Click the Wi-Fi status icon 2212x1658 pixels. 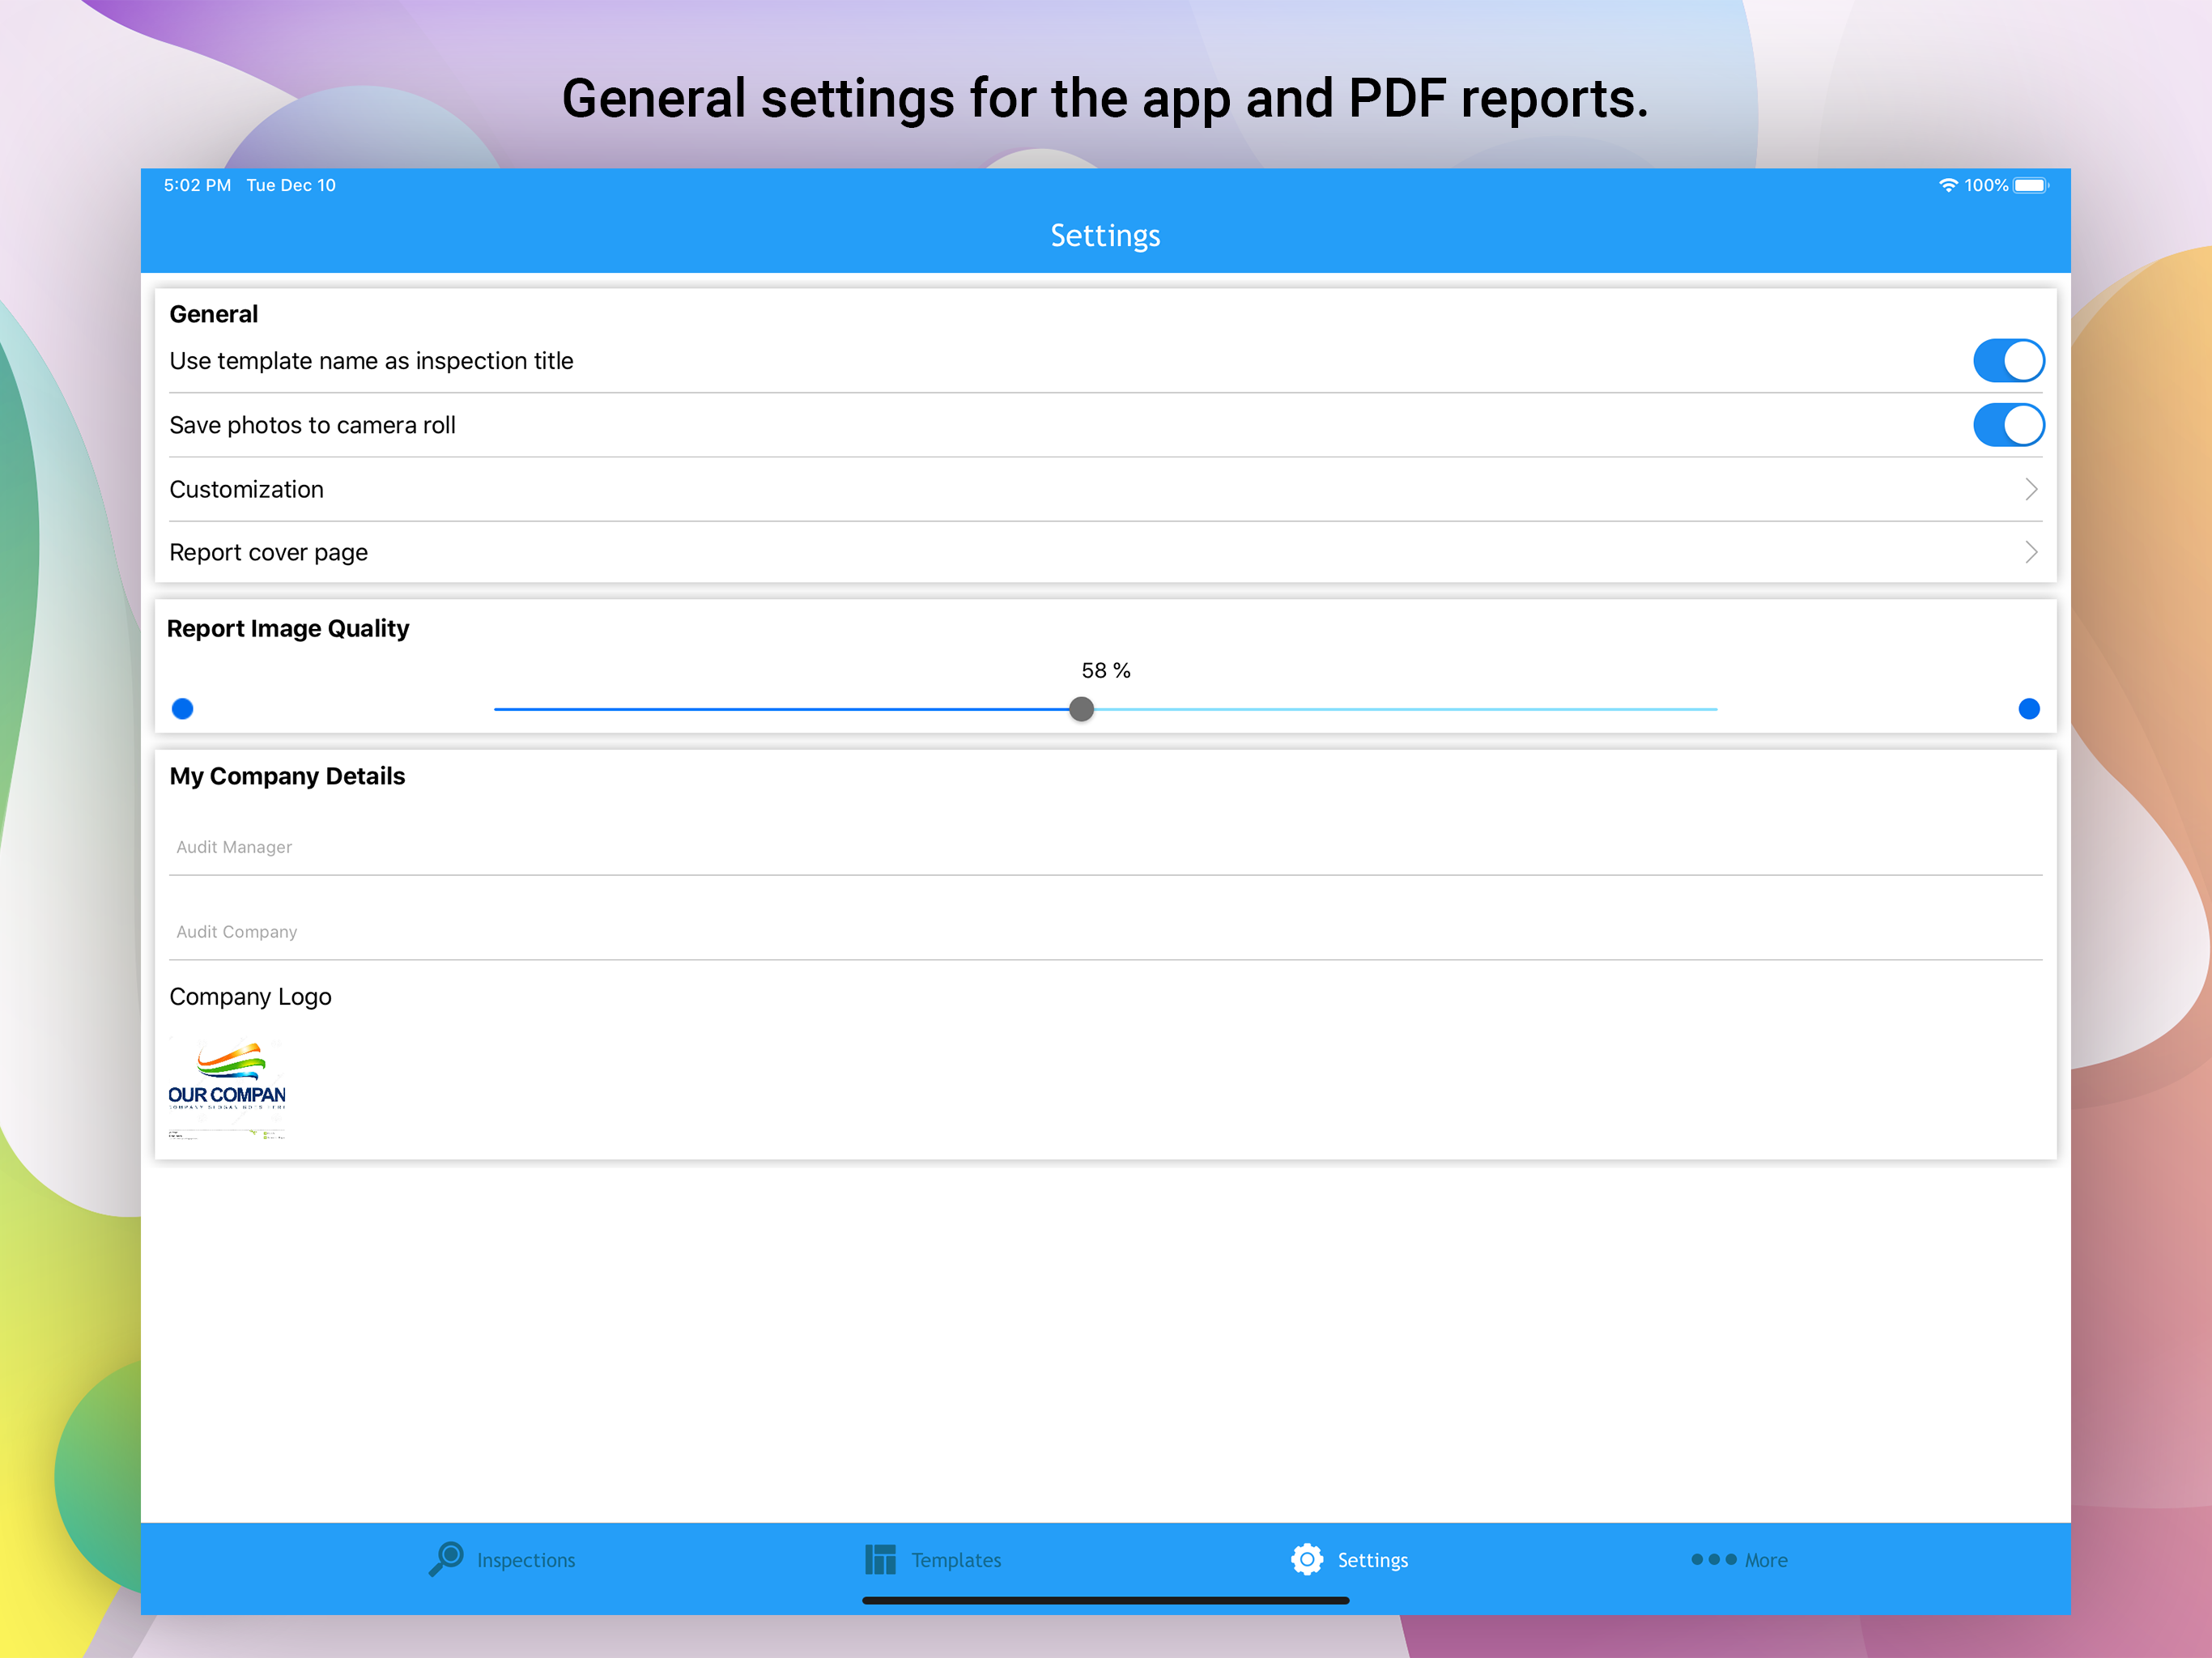click(1948, 185)
